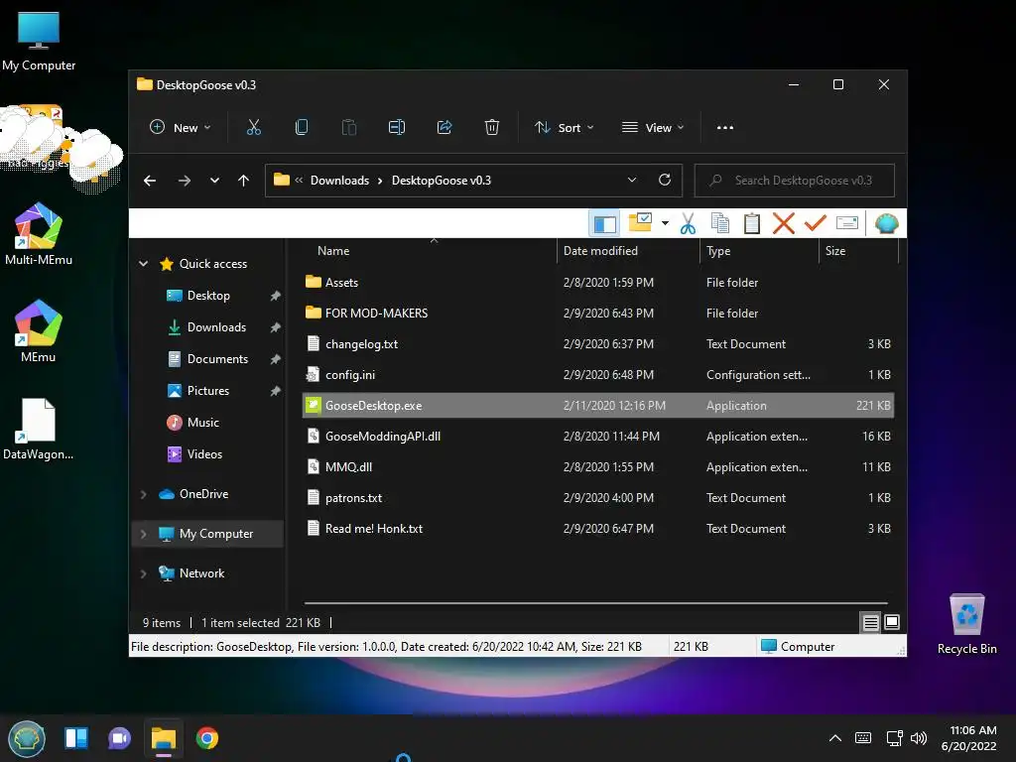Open the Widgets icon on taskbar
1016x762 pixels.
click(x=76, y=738)
